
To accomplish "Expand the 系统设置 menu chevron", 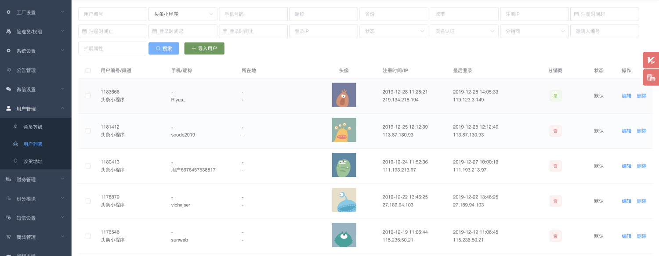I will [x=62, y=50].
